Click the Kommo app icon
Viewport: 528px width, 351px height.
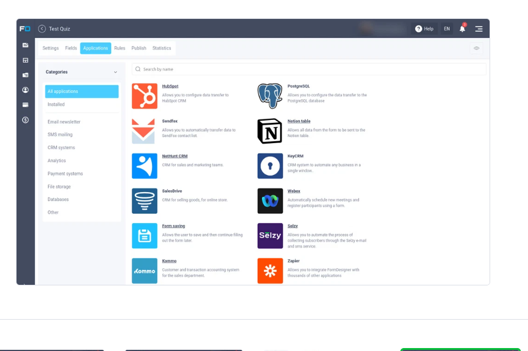pos(144,271)
